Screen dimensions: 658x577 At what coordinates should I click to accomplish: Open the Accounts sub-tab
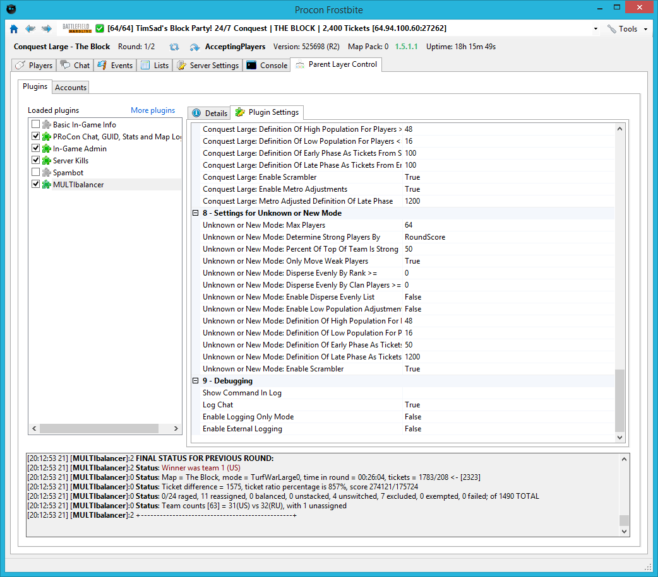(x=71, y=87)
